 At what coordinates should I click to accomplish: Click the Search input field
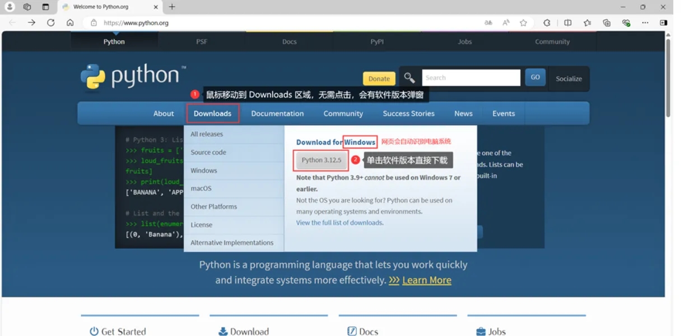(471, 78)
